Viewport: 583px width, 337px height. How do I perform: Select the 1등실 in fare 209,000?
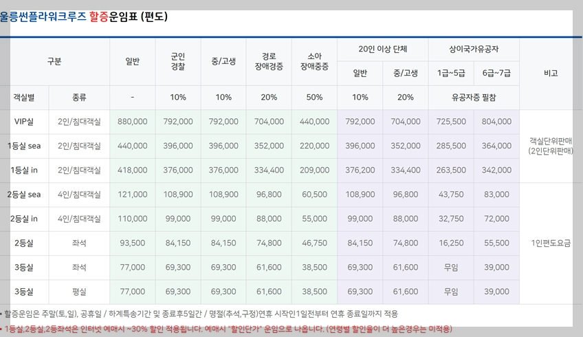[x=314, y=170]
